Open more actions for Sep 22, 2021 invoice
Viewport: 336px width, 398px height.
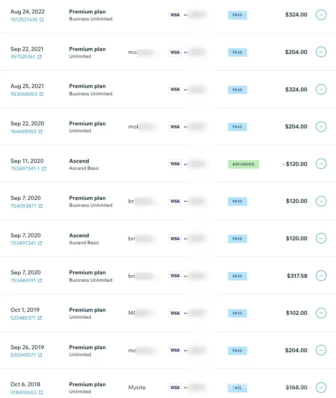pyautogui.click(x=321, y=52)
